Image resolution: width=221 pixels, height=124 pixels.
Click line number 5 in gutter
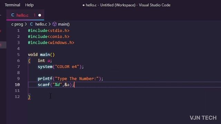(18, 54)
